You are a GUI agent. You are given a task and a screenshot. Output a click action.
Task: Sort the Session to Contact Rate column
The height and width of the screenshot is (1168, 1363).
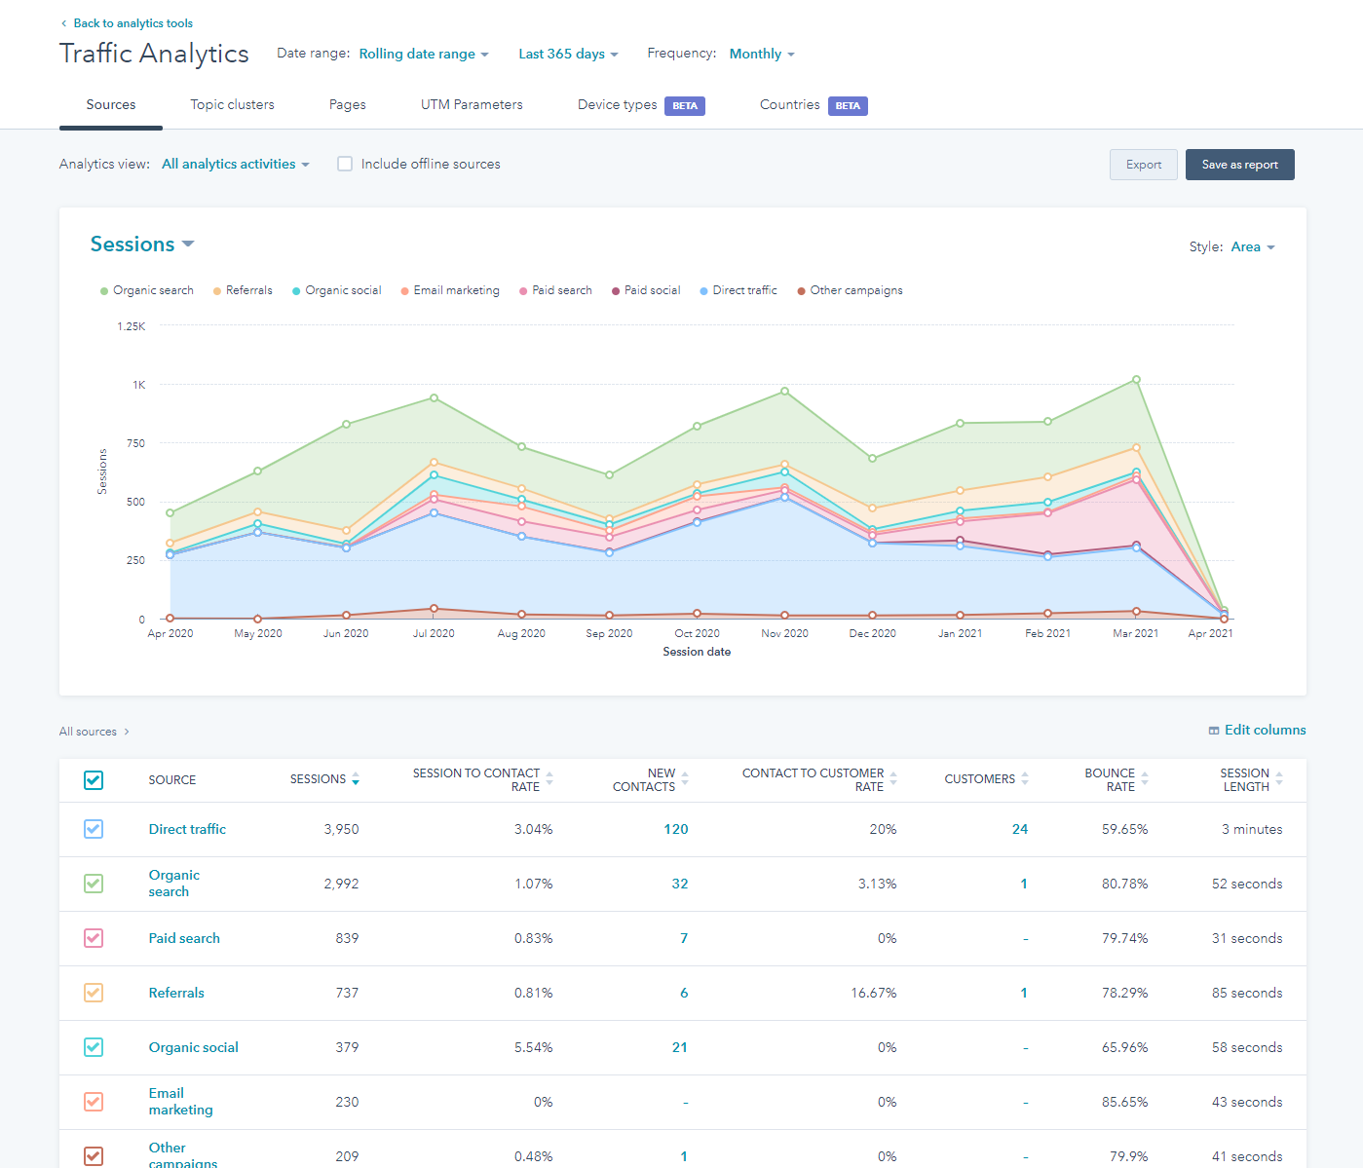pos(549,779)
